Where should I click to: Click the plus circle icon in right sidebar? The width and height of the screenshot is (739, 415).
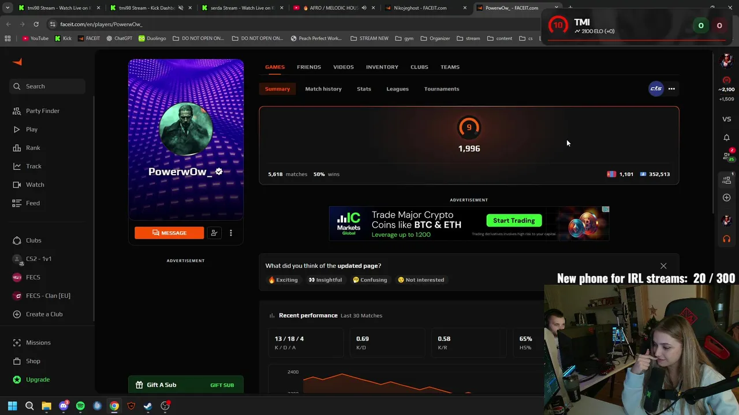(726, 198)
